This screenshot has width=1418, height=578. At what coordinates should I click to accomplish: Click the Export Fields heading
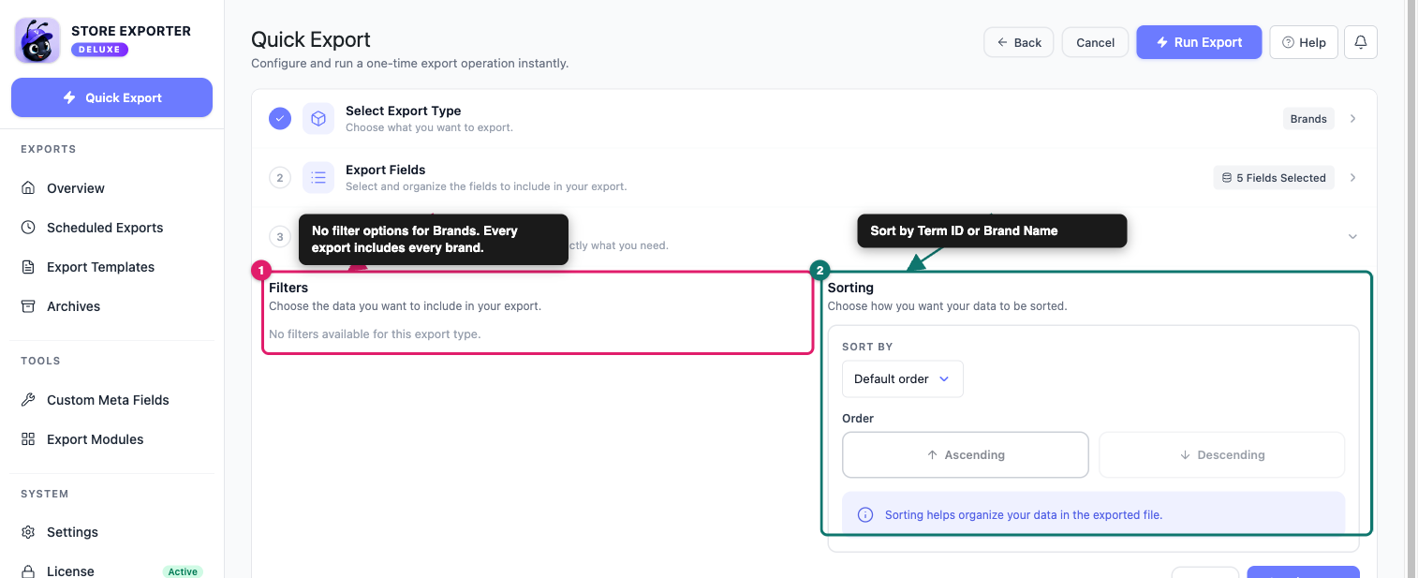pos(386,170)
